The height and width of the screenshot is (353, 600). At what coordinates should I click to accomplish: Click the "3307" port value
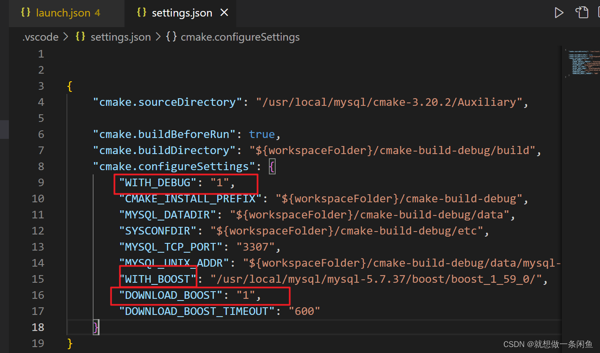[255, 247]
